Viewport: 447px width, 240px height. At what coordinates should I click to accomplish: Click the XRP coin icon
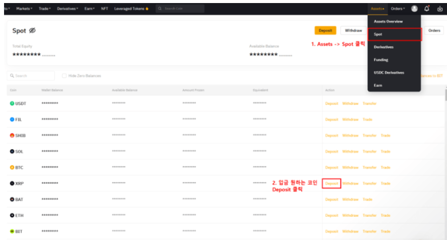[x=12, y=183]
